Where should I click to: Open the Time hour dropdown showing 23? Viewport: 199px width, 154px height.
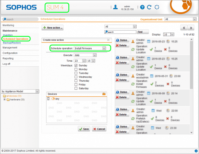click(80, 61)
